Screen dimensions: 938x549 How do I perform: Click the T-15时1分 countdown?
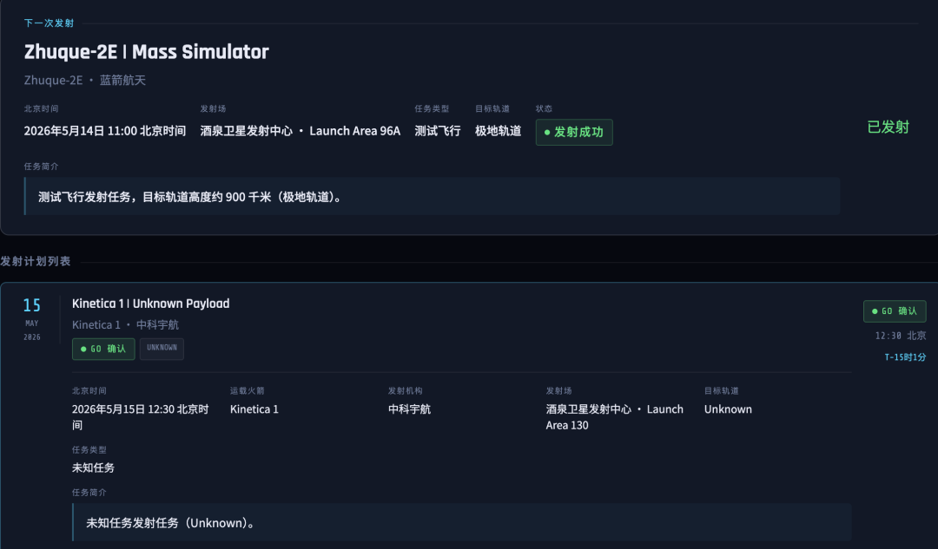pos(905,357)
